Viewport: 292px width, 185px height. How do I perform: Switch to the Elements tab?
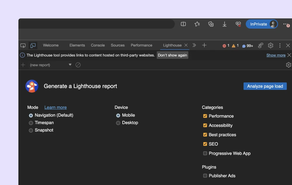77,45
